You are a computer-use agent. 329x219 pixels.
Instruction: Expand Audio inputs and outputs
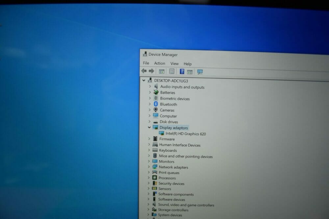(x=150, y=86)
